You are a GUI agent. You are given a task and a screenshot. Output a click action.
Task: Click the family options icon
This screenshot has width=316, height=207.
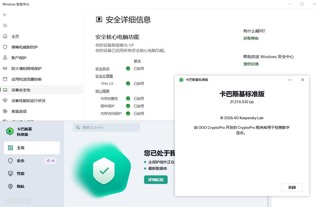coord(5,111)
